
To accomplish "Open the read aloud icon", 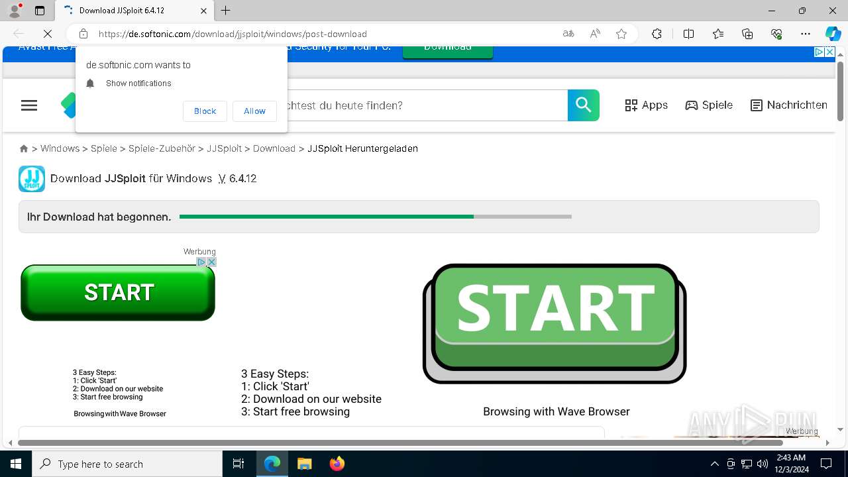I will point(595,34).
